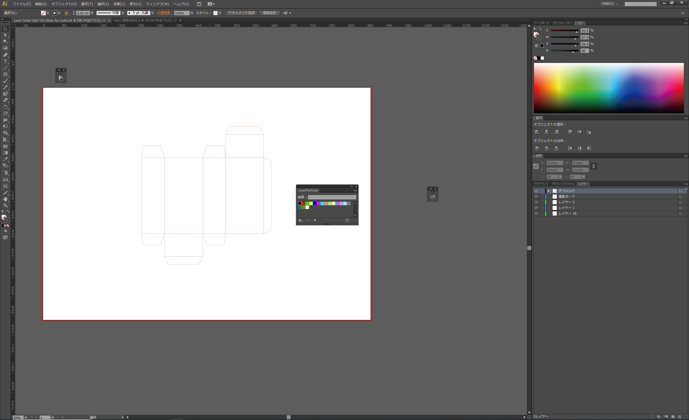Toggle target circle of レイヤー 3
The width and height of the screenshot is (689, 420).
pos(680,202)
